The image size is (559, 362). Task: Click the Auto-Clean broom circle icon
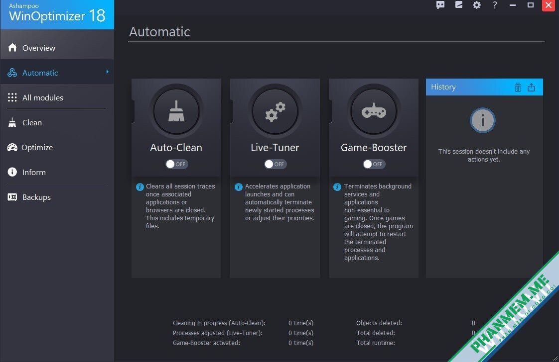pos(176,111)
